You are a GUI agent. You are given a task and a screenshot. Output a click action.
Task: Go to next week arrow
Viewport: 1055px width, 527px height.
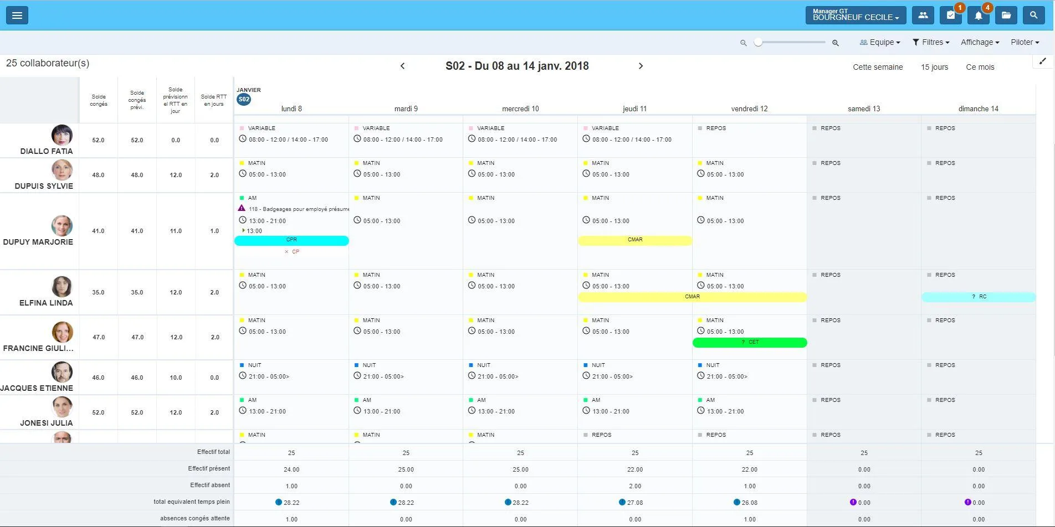pyautogui.click(x=641, y=66)
